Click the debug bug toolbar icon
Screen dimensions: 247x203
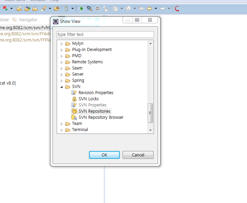89,9
